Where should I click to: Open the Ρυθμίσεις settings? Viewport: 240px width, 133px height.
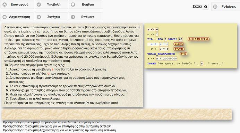tap(226, 7)
